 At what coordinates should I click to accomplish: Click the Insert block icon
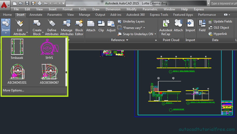[6, 23]
